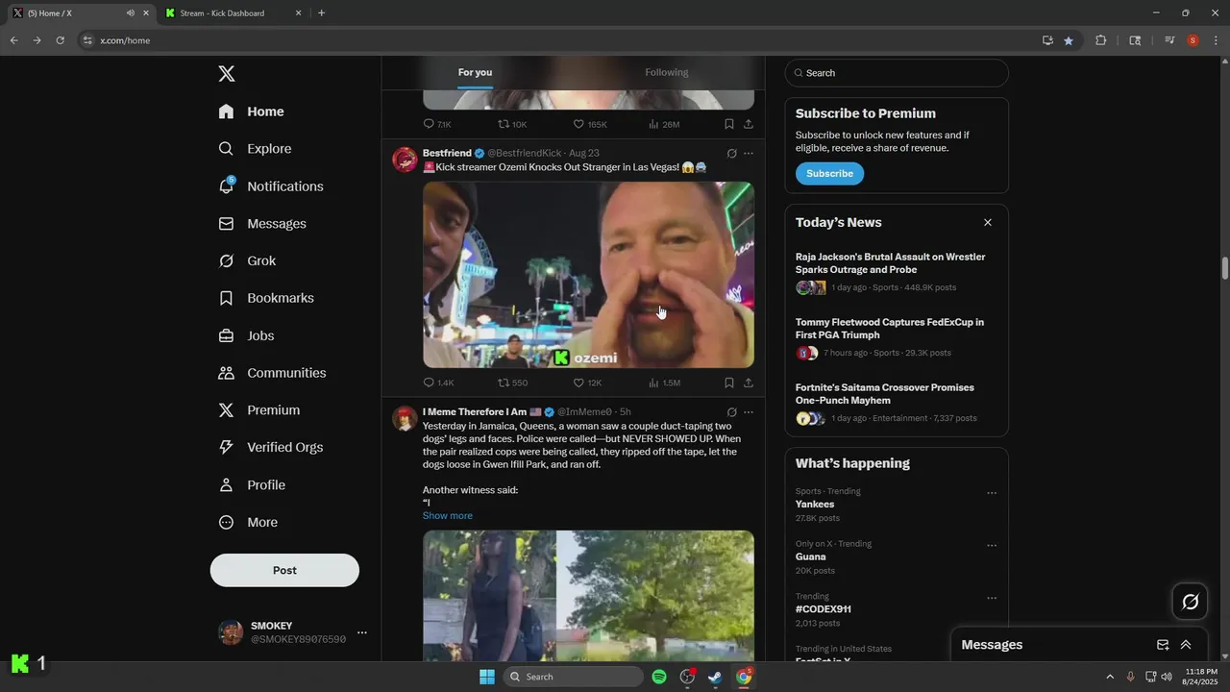The height and width of the screenshot is (692, 1230).
Task: Open Notifications in the sidebar
Action: (x=271, y=186)
